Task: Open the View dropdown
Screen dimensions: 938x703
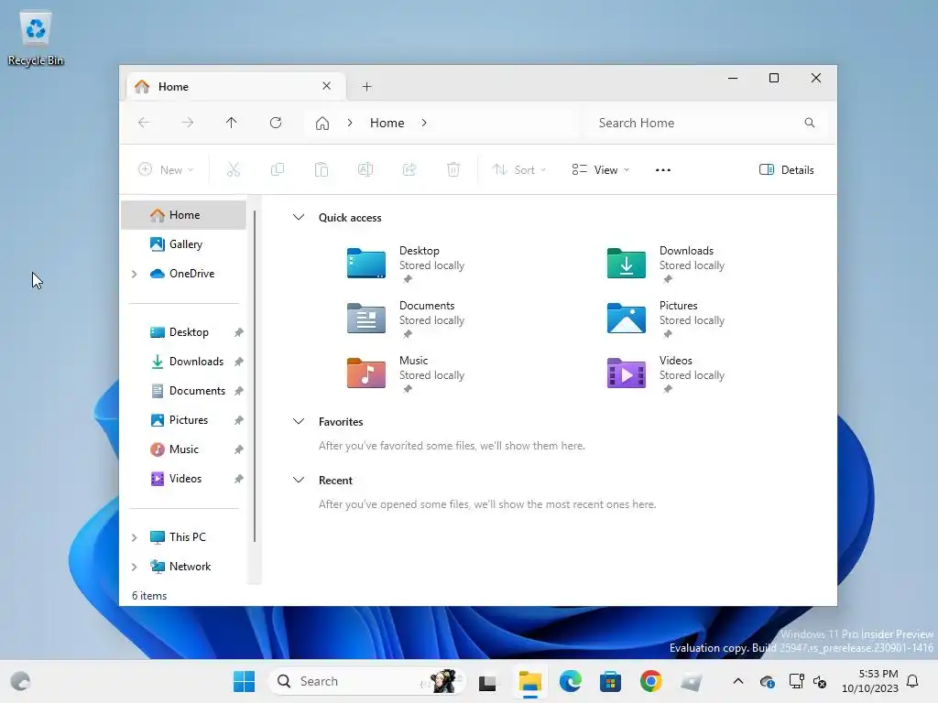Action: point(600,169)
